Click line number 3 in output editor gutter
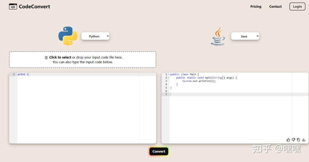 click(x=166, y=81)
